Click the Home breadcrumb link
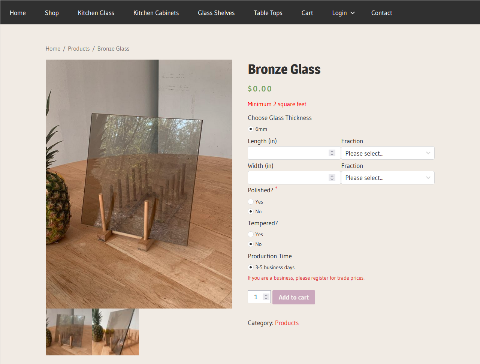This screenshot has width=480, height=364. click(53, 49)
